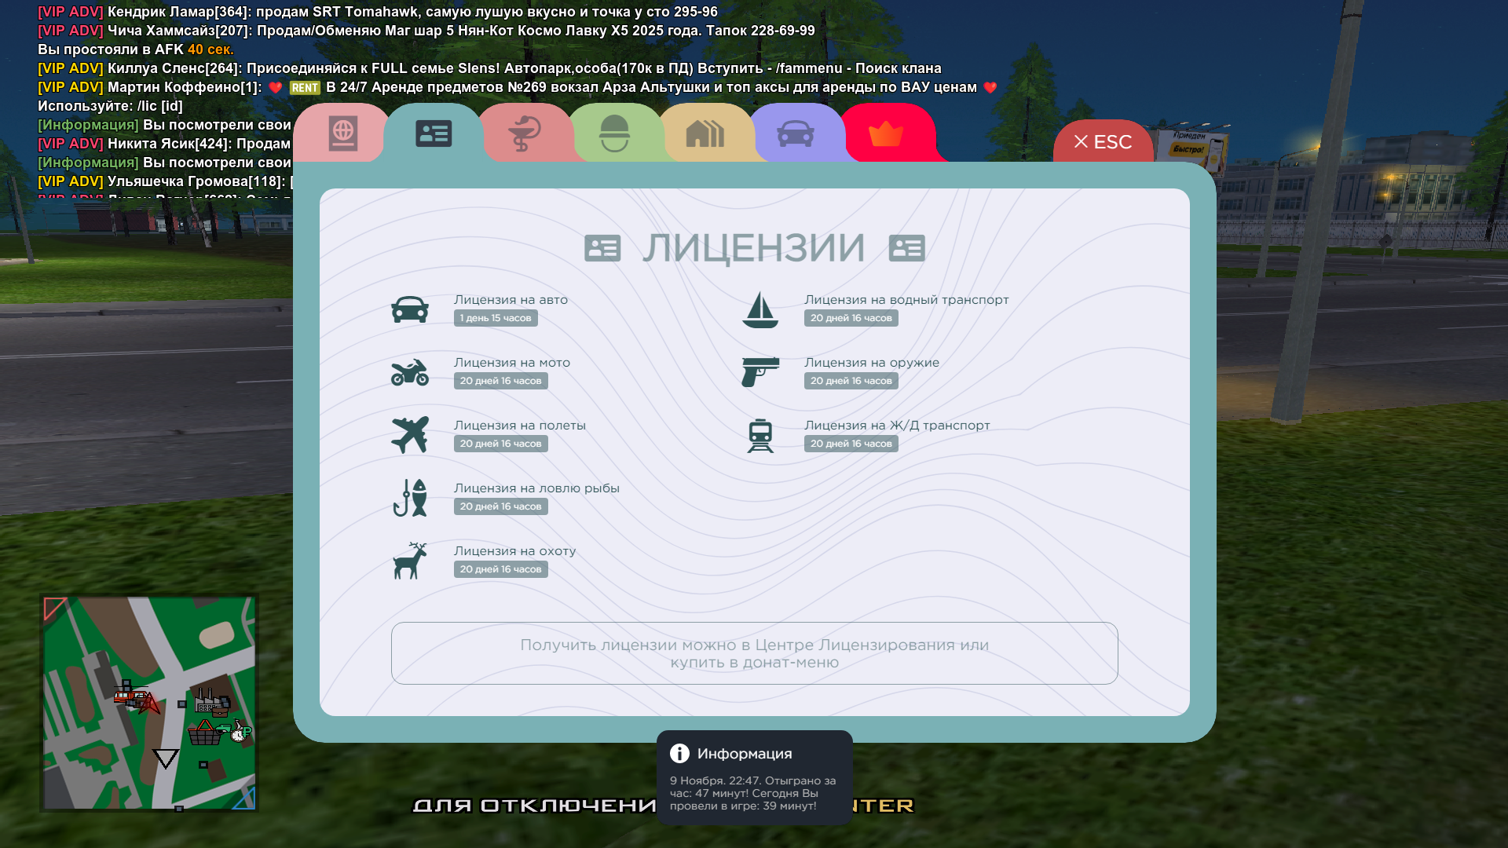Open the military helmet tab
The image size is (1508, 848).
tap(614, 133)
